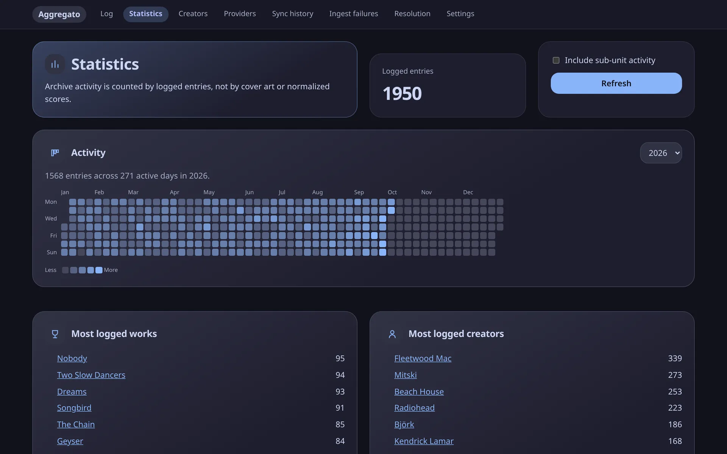Click the Activity heatmap icon
The image size is (727, 454).
(55, 153)
